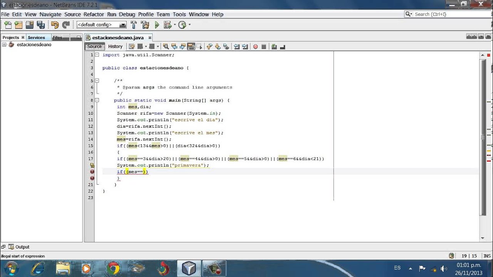493x277 pixels.
Task: Open the Run menu
Action: pos(112,14)
